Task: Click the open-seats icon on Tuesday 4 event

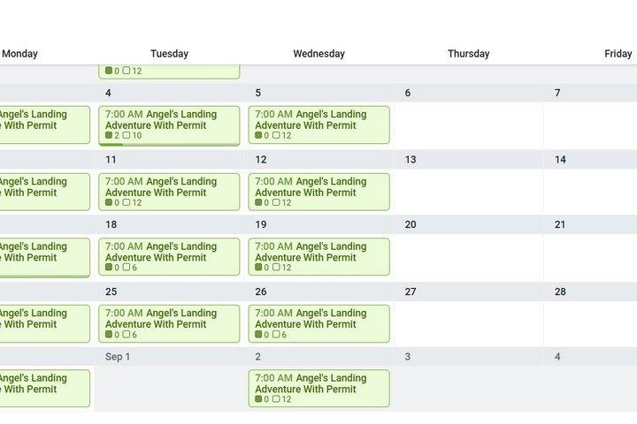Action: click(127, 135)
